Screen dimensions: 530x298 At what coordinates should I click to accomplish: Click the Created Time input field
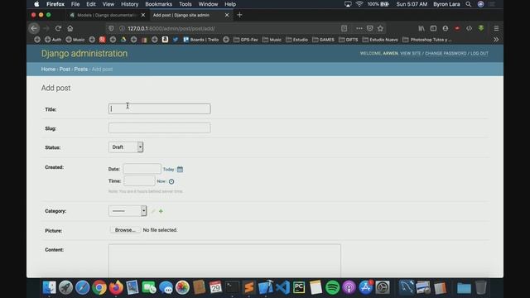coord(139,181)
